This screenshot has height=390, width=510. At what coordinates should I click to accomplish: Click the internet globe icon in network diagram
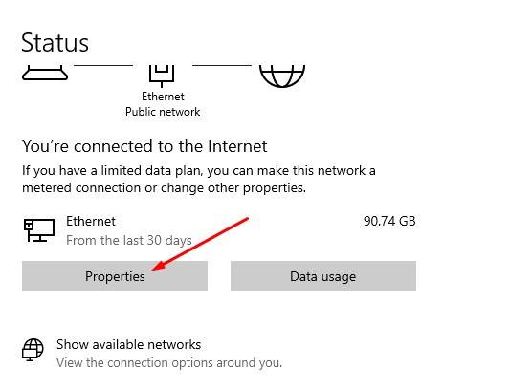(x=282, y=76)
